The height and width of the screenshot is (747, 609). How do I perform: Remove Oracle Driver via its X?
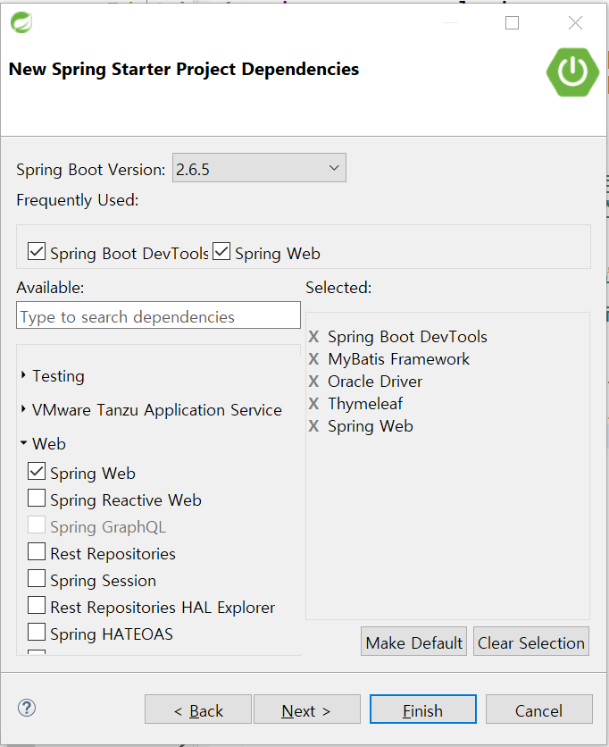pos(313,382)
